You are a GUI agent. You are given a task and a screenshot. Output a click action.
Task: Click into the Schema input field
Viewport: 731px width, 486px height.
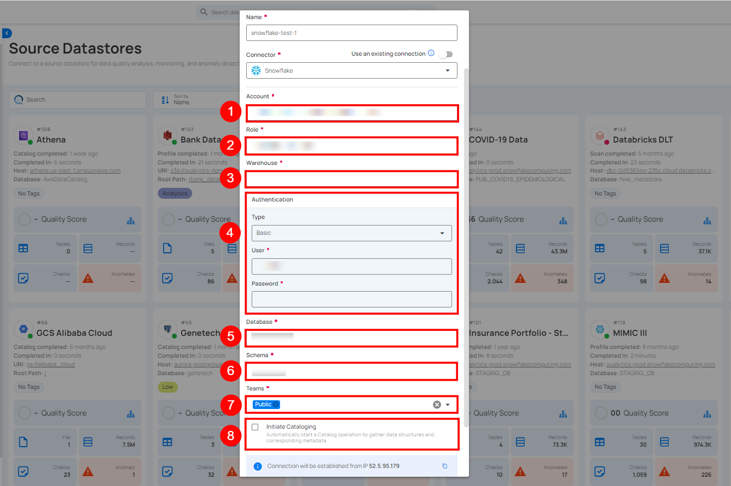352,371
